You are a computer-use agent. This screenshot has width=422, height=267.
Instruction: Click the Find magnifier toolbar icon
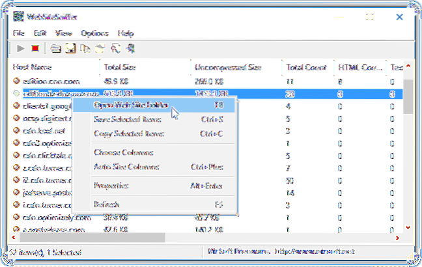(115, 48)
